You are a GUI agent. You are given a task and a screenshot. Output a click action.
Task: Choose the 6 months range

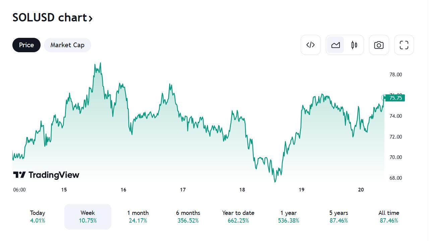pos(188,217)
